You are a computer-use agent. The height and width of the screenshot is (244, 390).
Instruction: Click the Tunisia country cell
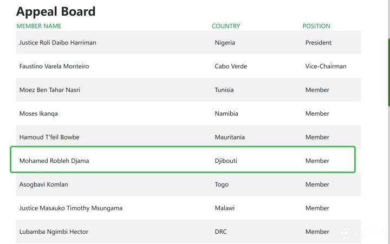click(x=224, y=90)
